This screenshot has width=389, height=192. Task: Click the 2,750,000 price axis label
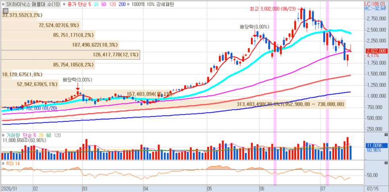[x=377, y=19]
